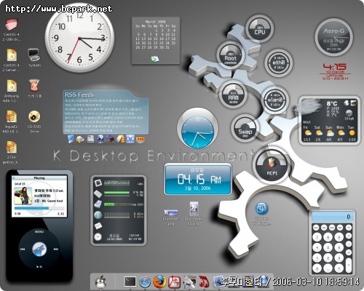Click the CPU icon in system monitor panel
Viewport: 364px width, 291px height.
click(x=98, y=183)
